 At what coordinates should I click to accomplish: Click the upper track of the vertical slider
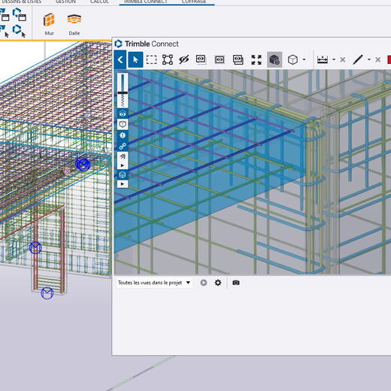click(123, 82)
